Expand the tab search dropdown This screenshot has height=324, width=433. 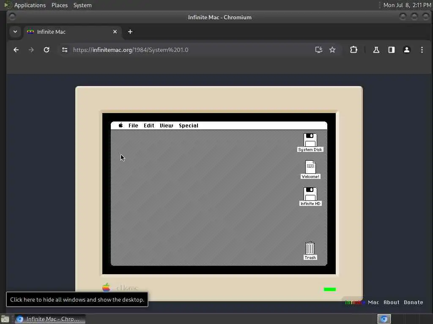15,32
